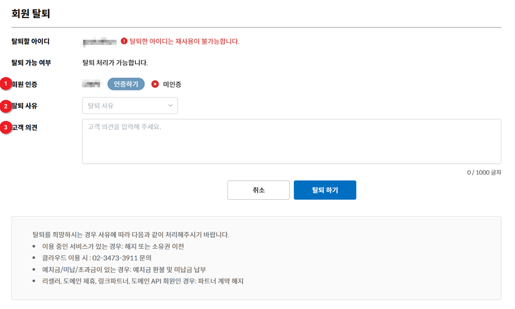Screen dimensions: 515x309
Task: Click the red warning exclamation icon
Action: [124, 41]
